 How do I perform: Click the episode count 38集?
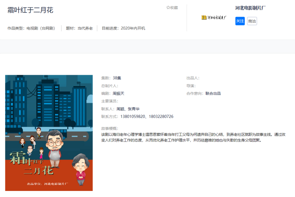[117, 78]
